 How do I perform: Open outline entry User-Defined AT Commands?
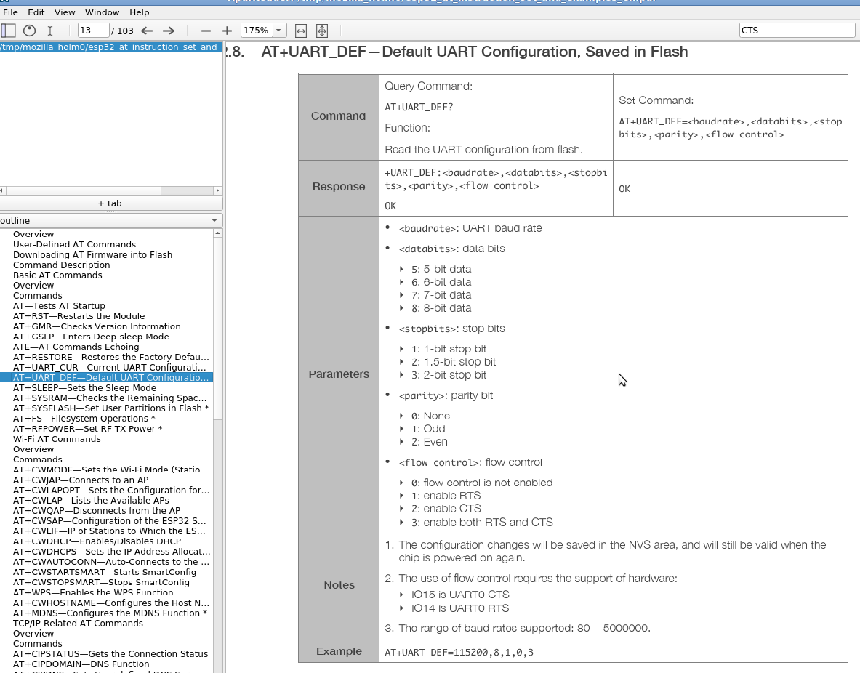75,245
